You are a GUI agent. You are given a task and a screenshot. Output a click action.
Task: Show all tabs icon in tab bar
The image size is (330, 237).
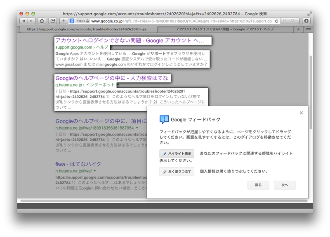click(x=308, y=29)
